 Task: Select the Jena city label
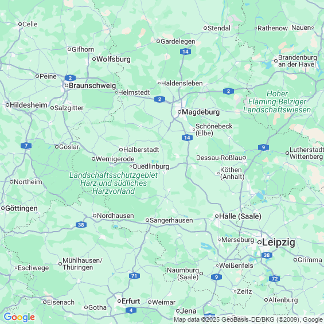coord(188,311)
